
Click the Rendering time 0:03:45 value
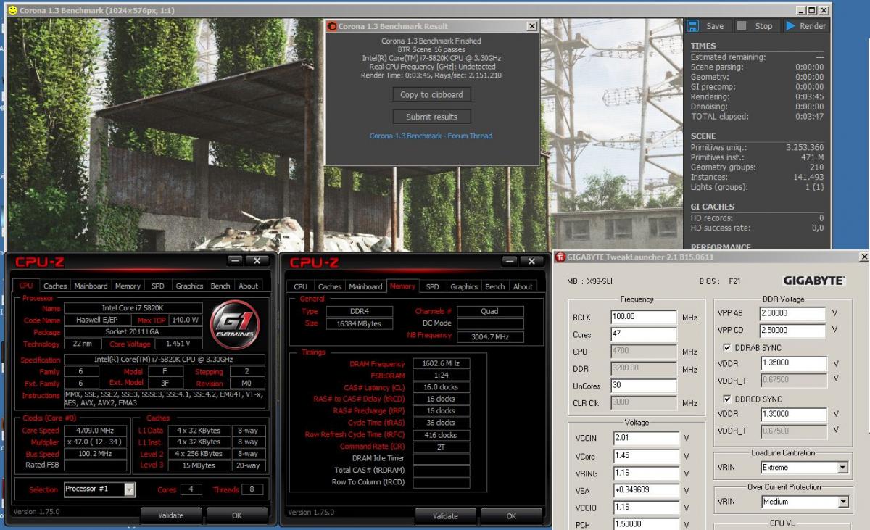click(x=809, y=96)
